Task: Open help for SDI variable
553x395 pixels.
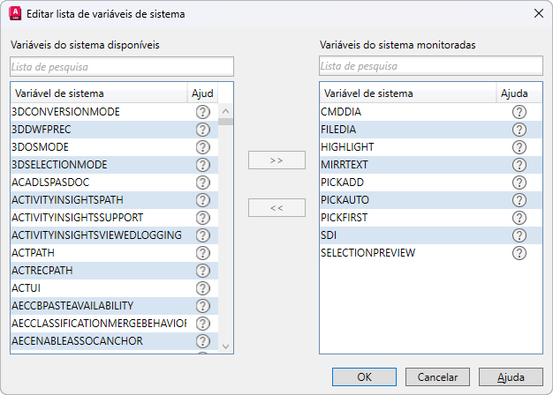Action: point(519,235)
